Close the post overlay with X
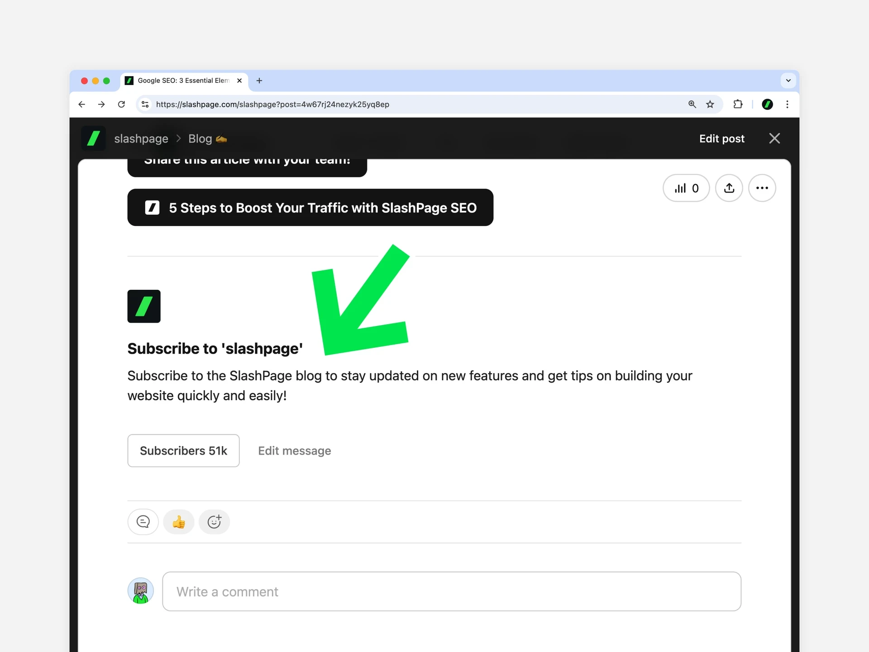Viewport: 869px width, 652px height. coord(774,138)
